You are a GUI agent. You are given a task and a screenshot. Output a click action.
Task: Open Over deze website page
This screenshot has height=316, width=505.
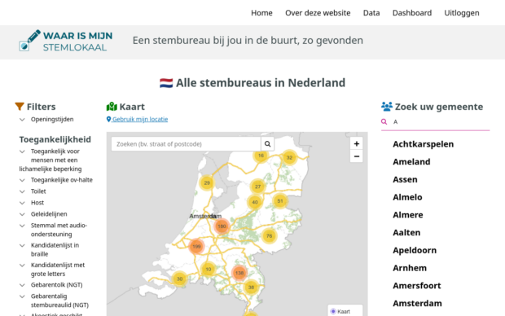pyautogui.click(x=318, y=13)
